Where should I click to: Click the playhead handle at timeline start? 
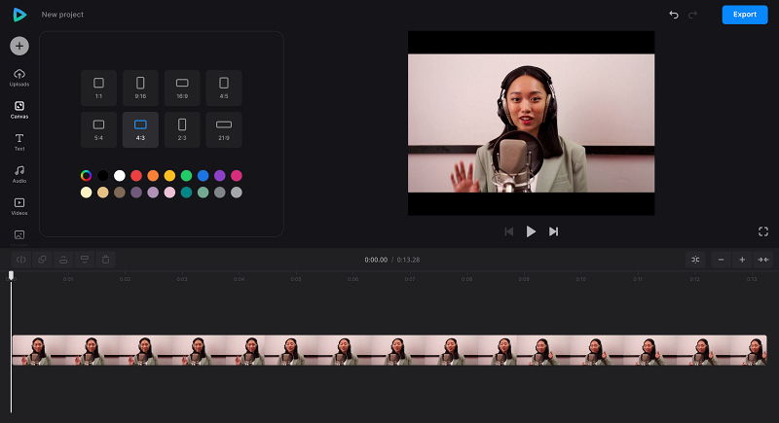(x=11, y=275)
